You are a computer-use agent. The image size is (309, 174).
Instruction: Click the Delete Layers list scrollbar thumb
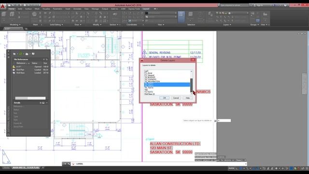(x=191, y=85)
